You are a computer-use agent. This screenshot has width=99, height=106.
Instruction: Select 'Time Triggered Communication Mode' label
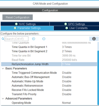click(34, 73)
